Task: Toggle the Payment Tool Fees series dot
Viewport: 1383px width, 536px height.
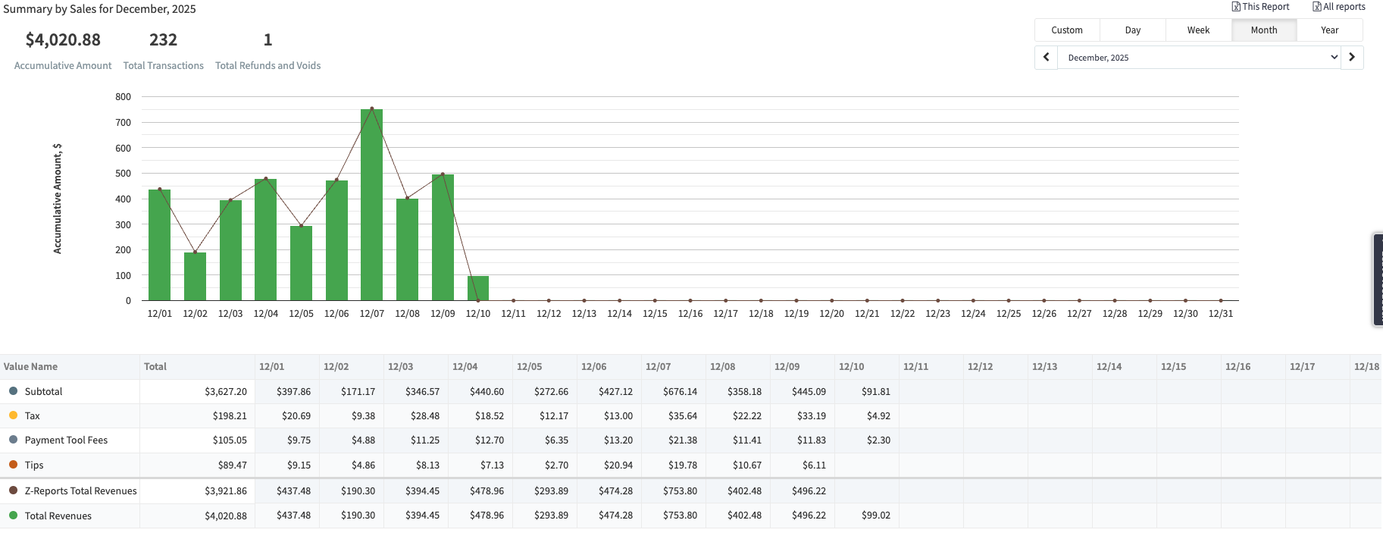Action: click(13, 440)
